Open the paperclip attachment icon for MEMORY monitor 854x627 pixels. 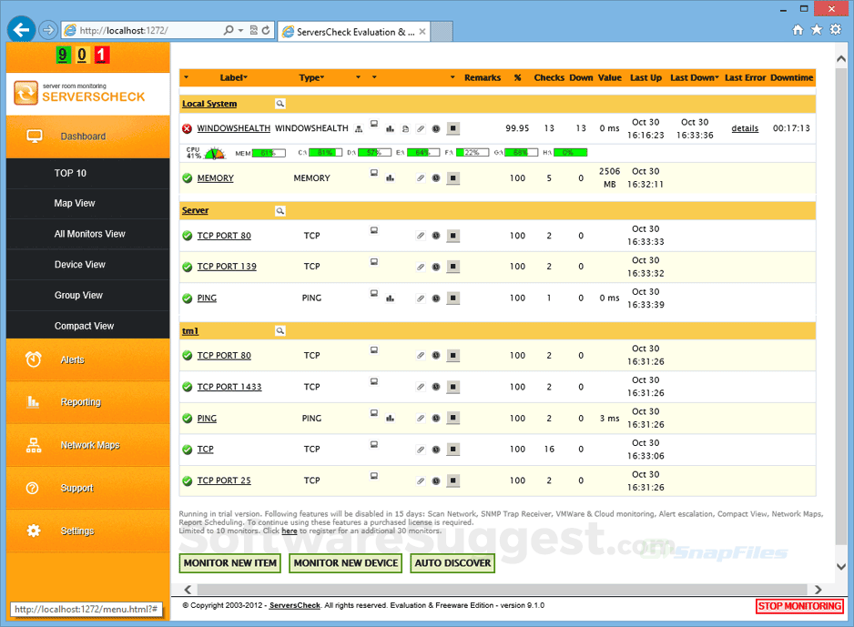[x=420, y=178]
